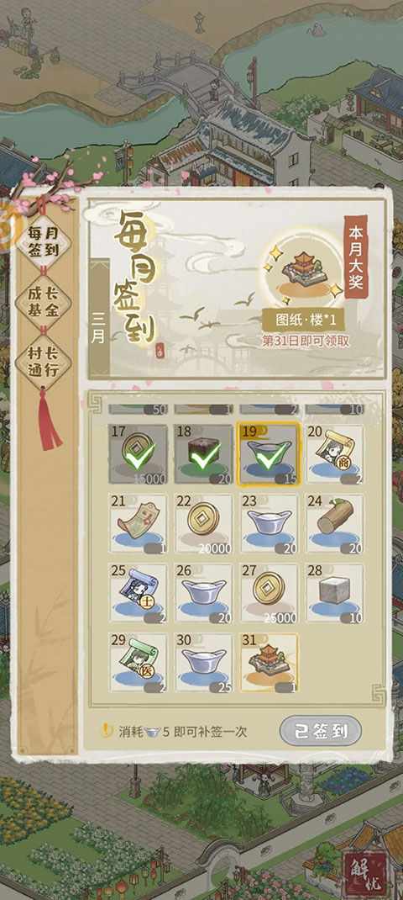Screen dimensions: 403x900
Task: Tap the day 30 silver ingot reward
Action: pyautogui.click(x=203, y=662)
